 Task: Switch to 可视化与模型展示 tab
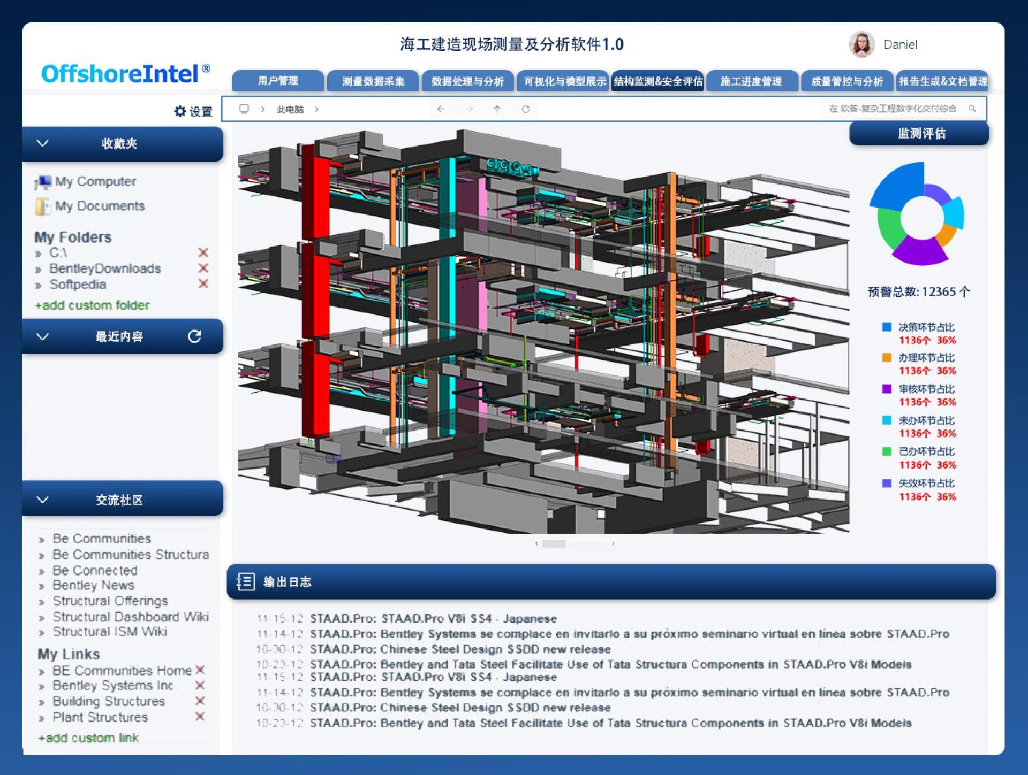click(x=563, y=81)
